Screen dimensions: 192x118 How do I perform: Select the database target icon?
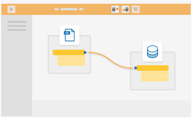click(152, 52)
